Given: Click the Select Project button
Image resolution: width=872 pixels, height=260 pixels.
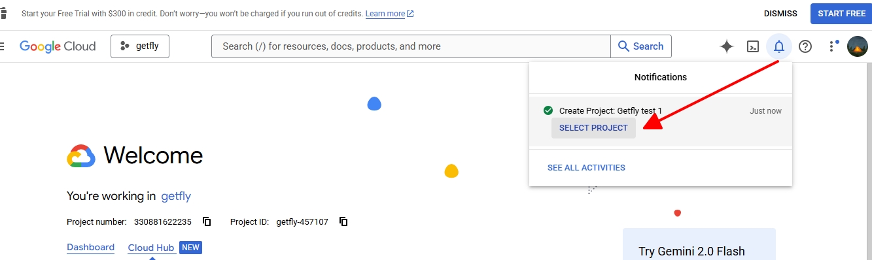Looking at the screenshot, I should click(593, 128).
